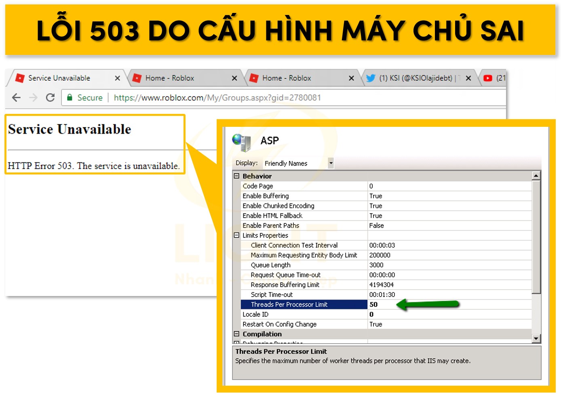561x397 pixels.
Task: Collapse the Behavior section
Action: pyautogui.click(x=236, y=176)
